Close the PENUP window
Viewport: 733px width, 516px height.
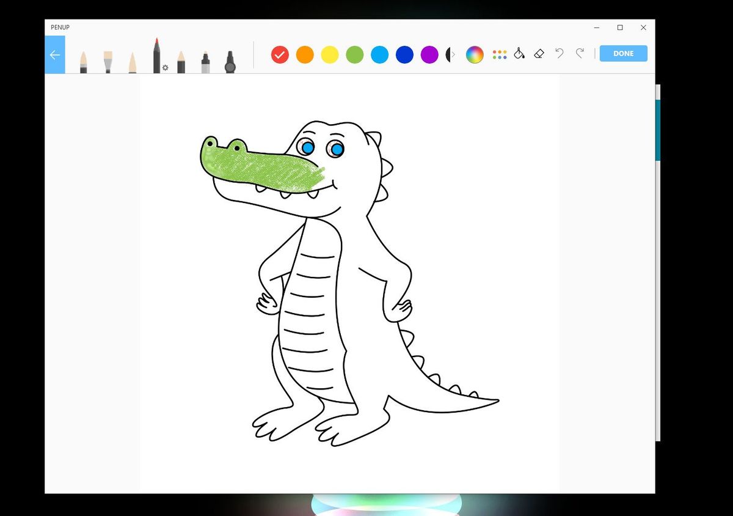[643, 28]
